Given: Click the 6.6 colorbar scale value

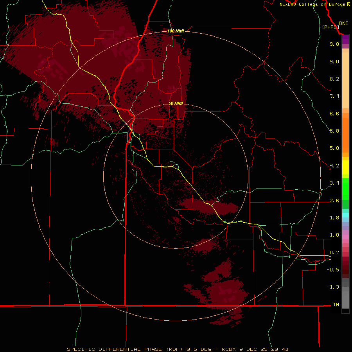Looking at the screenshot, I should [334, 113].
